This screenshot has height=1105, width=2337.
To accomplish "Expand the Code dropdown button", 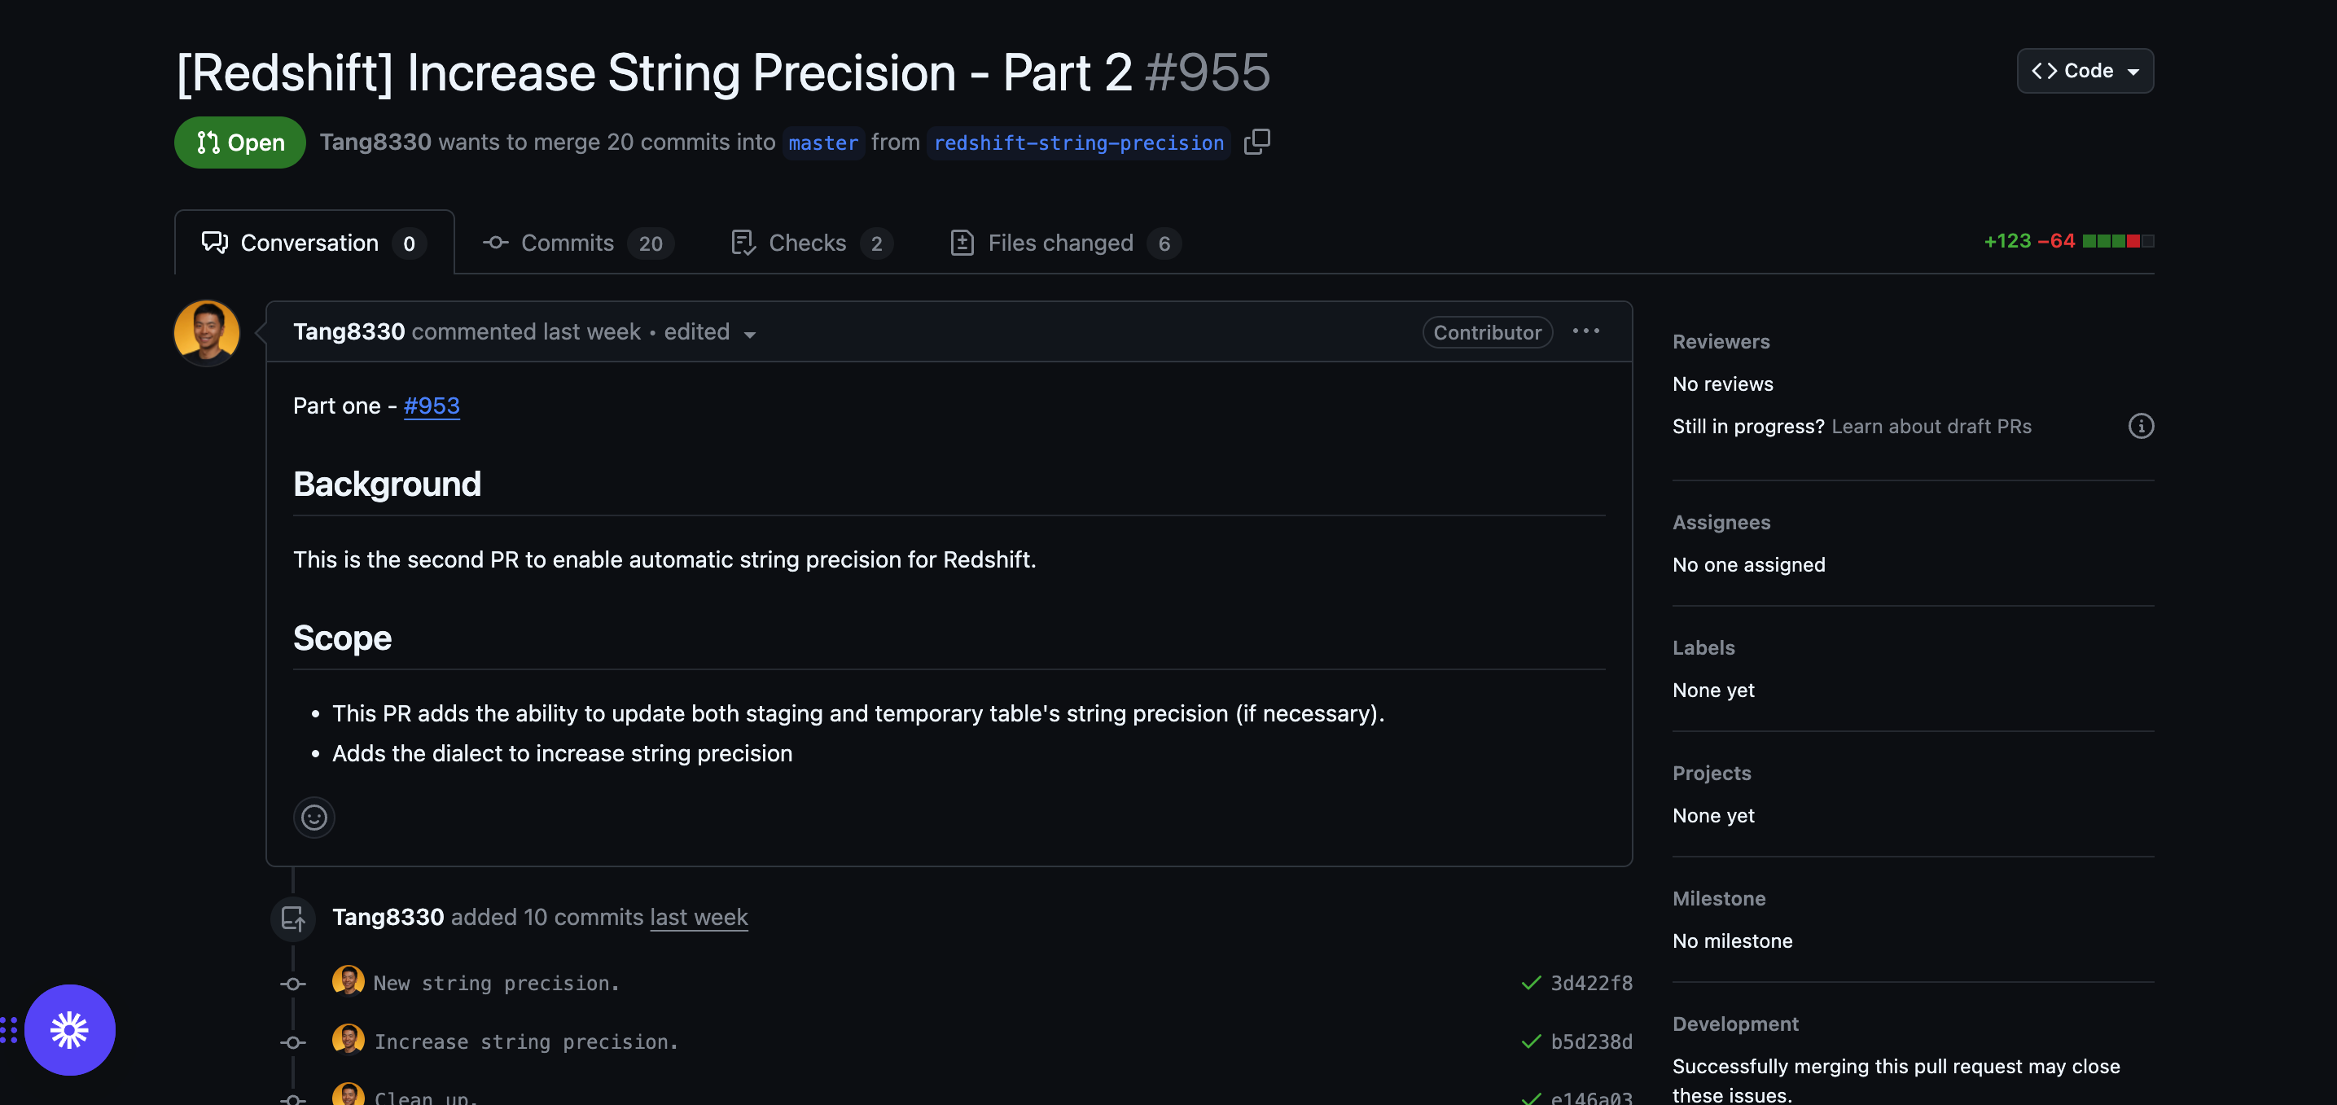I will coord(2085,71).
